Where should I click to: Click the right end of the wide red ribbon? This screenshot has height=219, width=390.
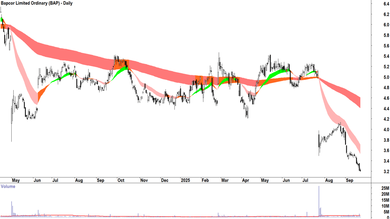point(359,102)
